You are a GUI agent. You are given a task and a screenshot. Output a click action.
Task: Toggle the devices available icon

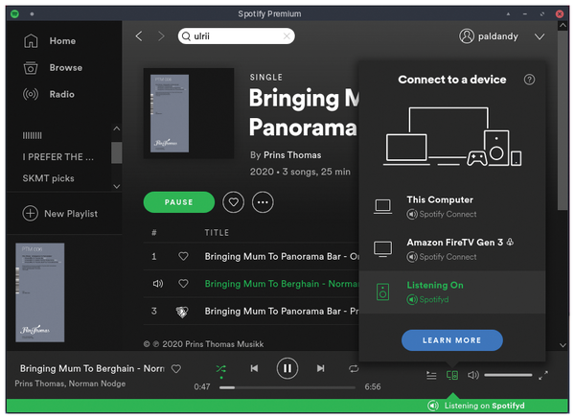pos(452,375)
